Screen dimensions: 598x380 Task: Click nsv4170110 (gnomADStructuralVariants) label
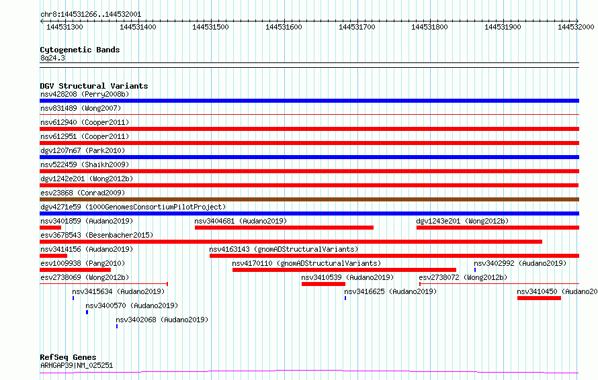306,263
